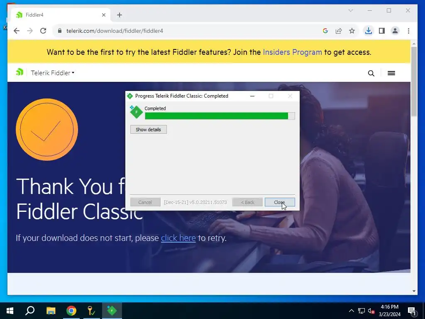The height and width of the screenshot is (319, 425).
Task: Click Chrome's back navigation arrow
Action: point(17,31)
